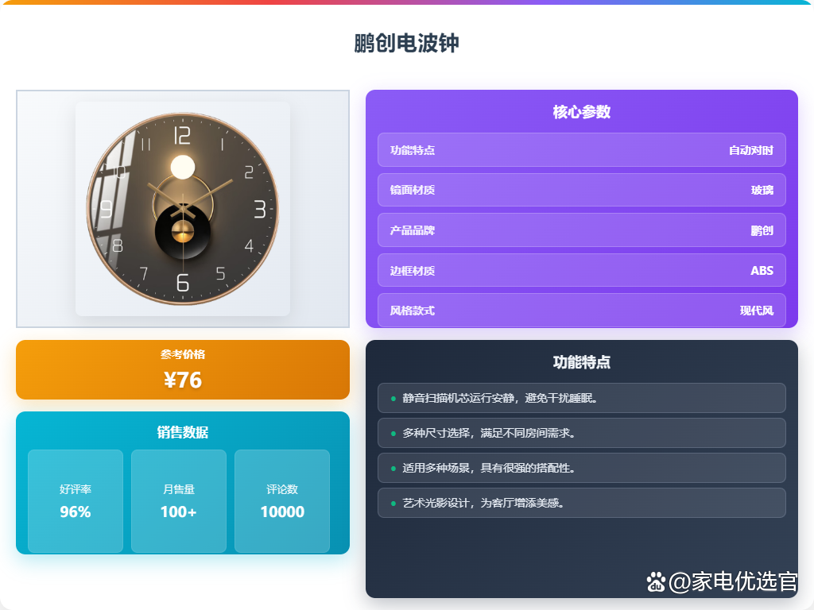This screenshot has width=814, height=610.
Task: Select the "自动对时" value
Action: point(750,150)
